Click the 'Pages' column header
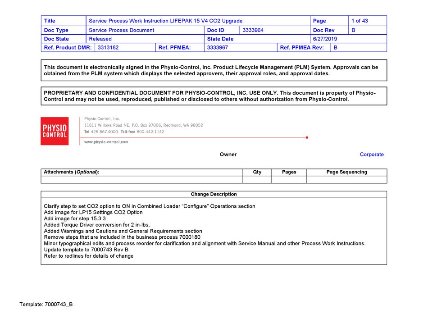The image size is (428, 323). point(289,172)
